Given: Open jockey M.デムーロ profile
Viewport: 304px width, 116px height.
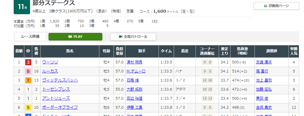Looking at the screenshot, I should 136,71.
